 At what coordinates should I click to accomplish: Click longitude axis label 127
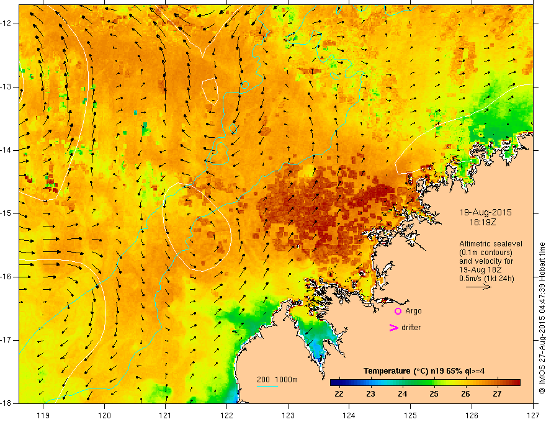[533, 415]
